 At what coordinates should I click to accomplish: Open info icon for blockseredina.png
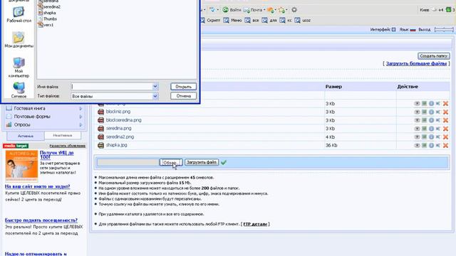431,120
